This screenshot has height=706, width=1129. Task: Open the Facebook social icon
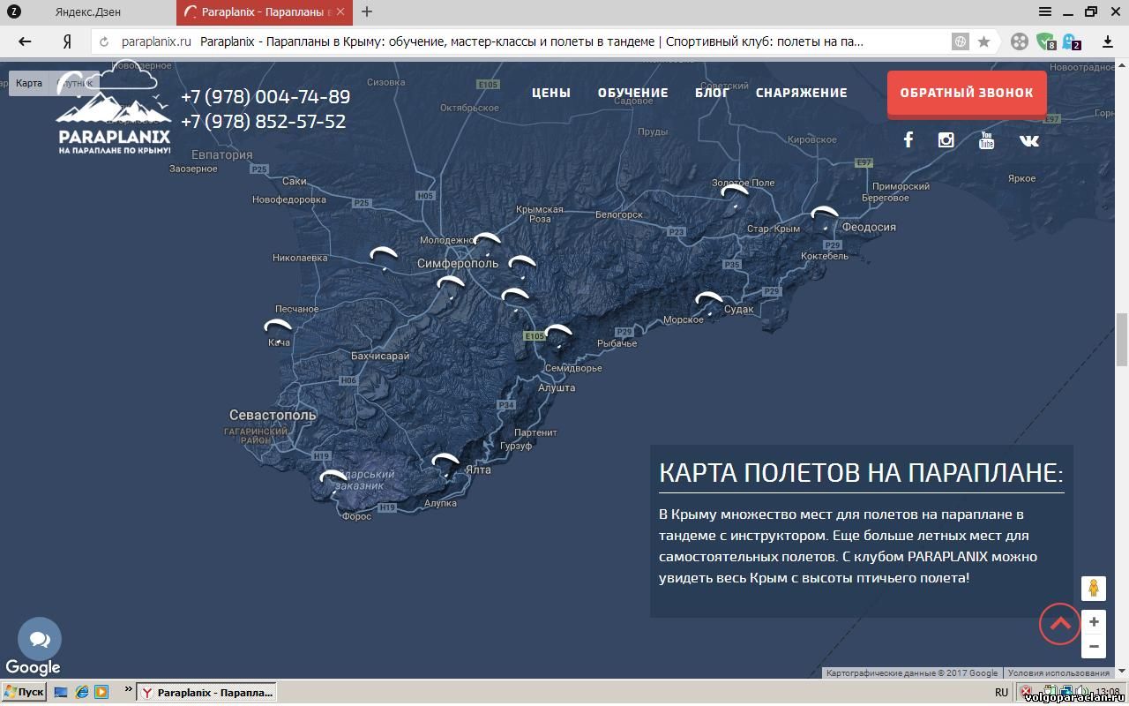click(908, 140)
